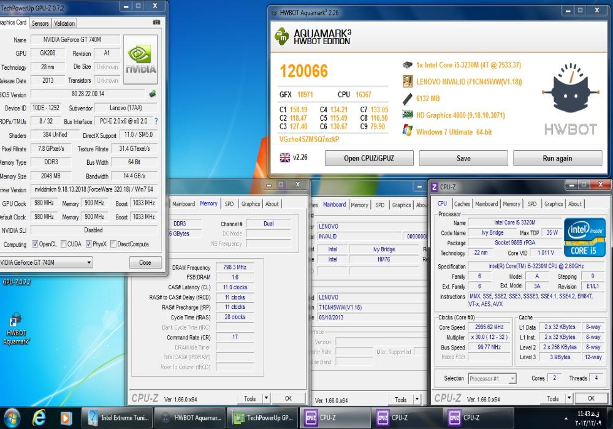Open the SPD tab in CPU-Z Memory window
Screen dimensions: 613x429
(229, 203)
